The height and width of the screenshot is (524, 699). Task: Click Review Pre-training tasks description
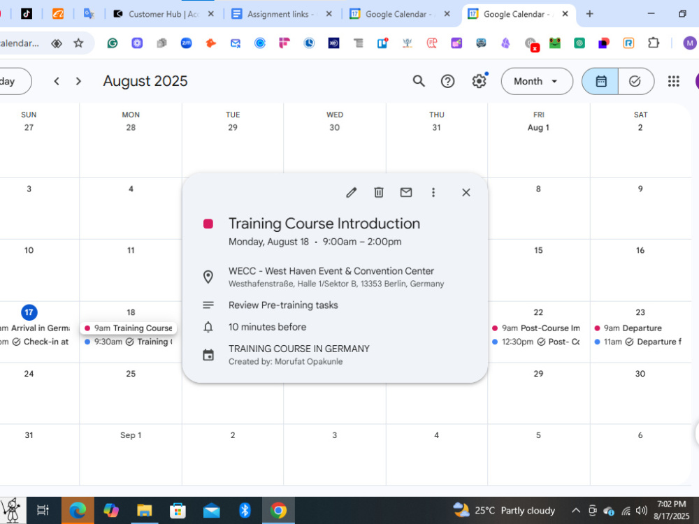pos(283,305)
